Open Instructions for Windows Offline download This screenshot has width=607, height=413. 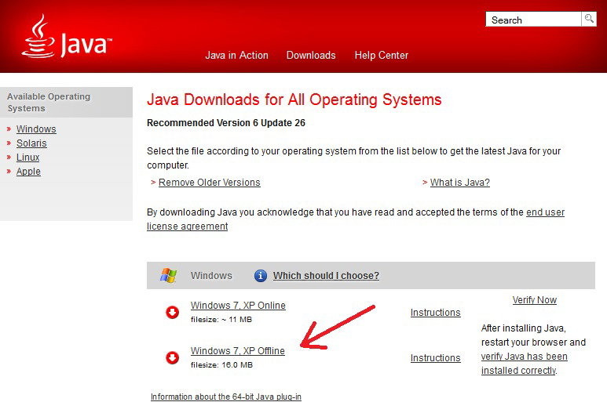click(436, 358)
